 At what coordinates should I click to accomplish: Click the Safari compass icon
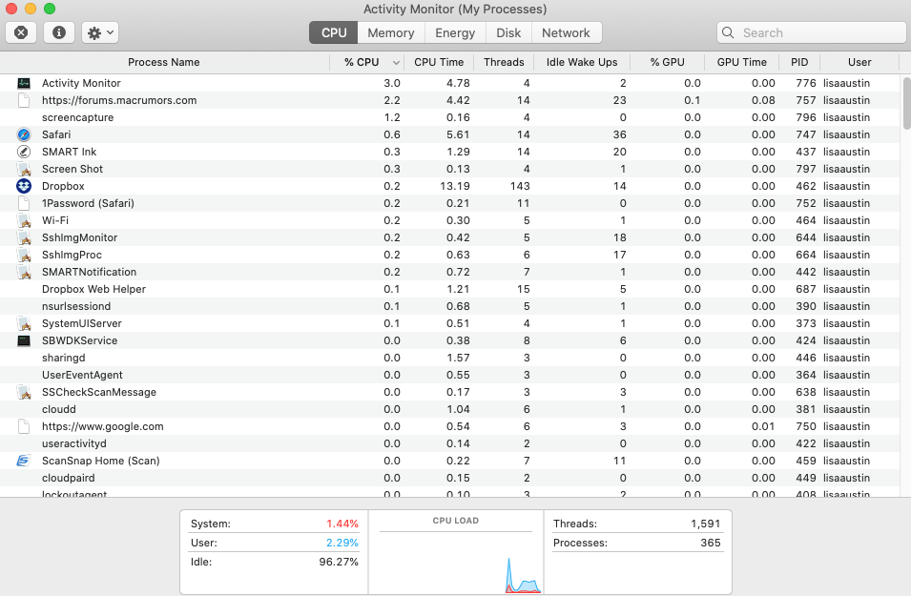24,134
